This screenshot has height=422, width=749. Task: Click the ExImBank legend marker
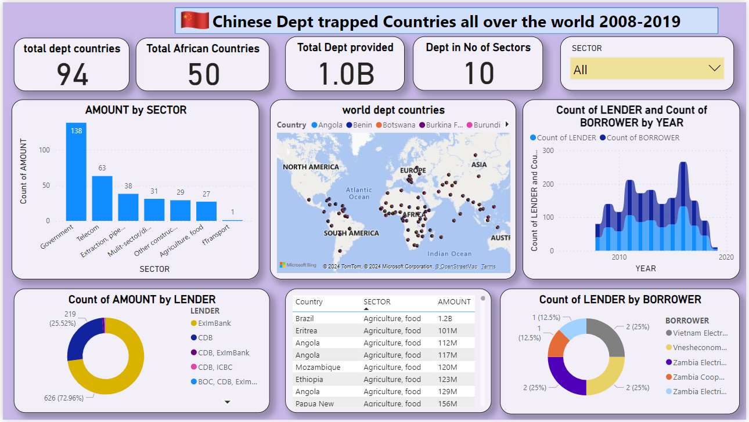(193, 323)
